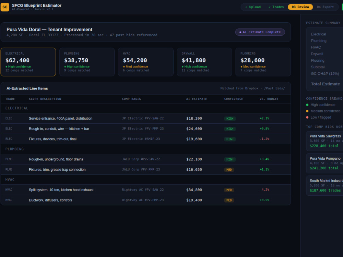Click the $19,600 estimate value

coord(194,139)
